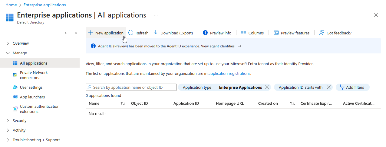Image resolution: width=386 pixels, height=147 pixels.
Task: Expand the Security section
Action: tap(8, 121)
